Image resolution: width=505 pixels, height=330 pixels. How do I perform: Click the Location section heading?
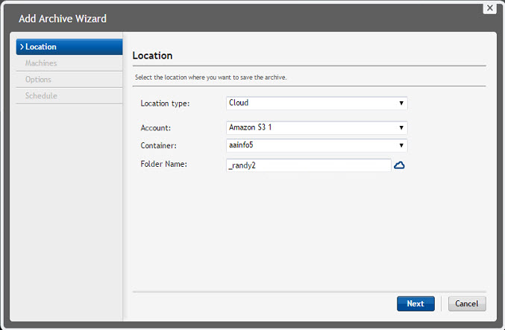(x=152, y=56)
